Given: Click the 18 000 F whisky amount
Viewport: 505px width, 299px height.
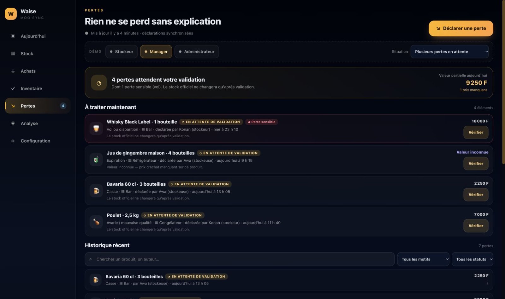Looking at the screenshot, I should [x=480, y=121].
